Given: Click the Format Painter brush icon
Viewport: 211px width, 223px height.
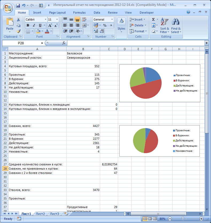Looking at the screenshot, I should [x=18, y=31].
